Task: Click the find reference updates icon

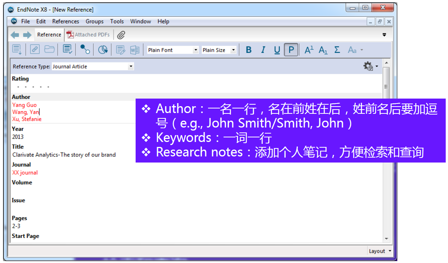Action: pos(85,49)
